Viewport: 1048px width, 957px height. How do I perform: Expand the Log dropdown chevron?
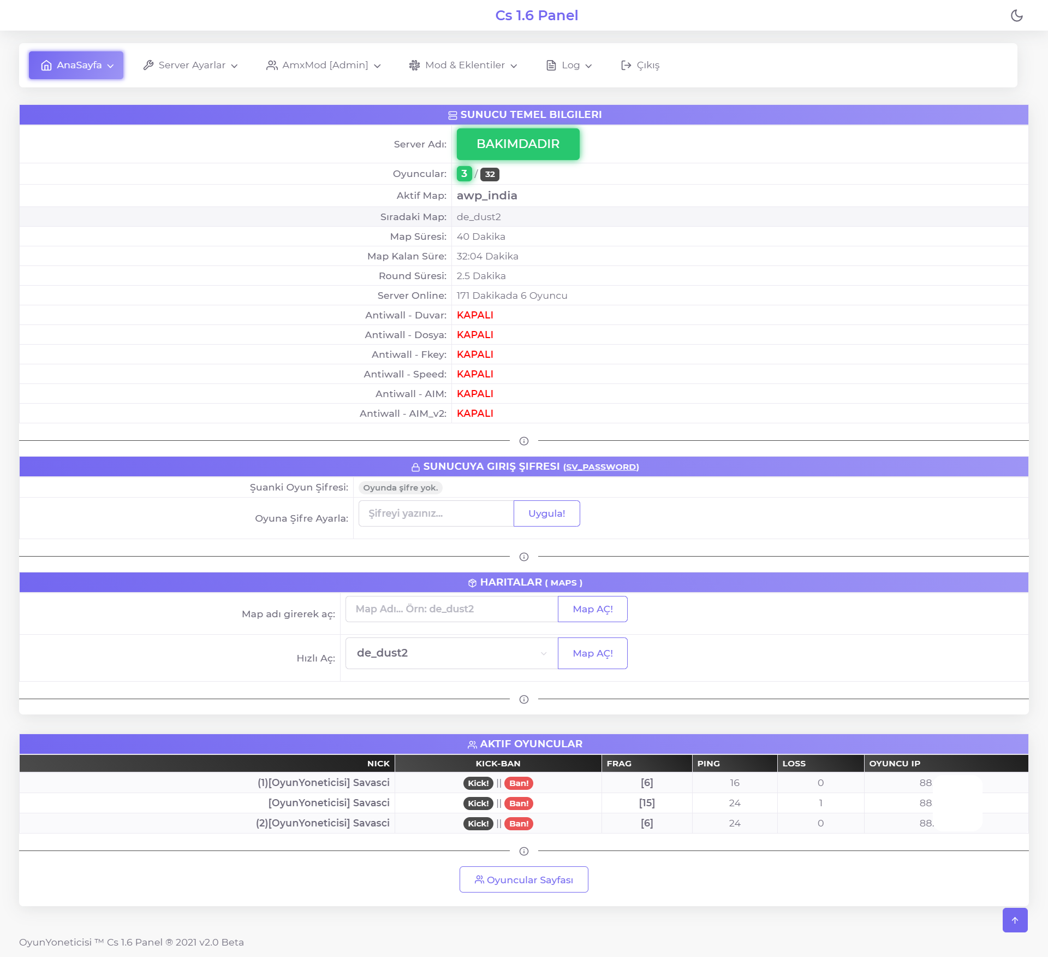(588, 66)
